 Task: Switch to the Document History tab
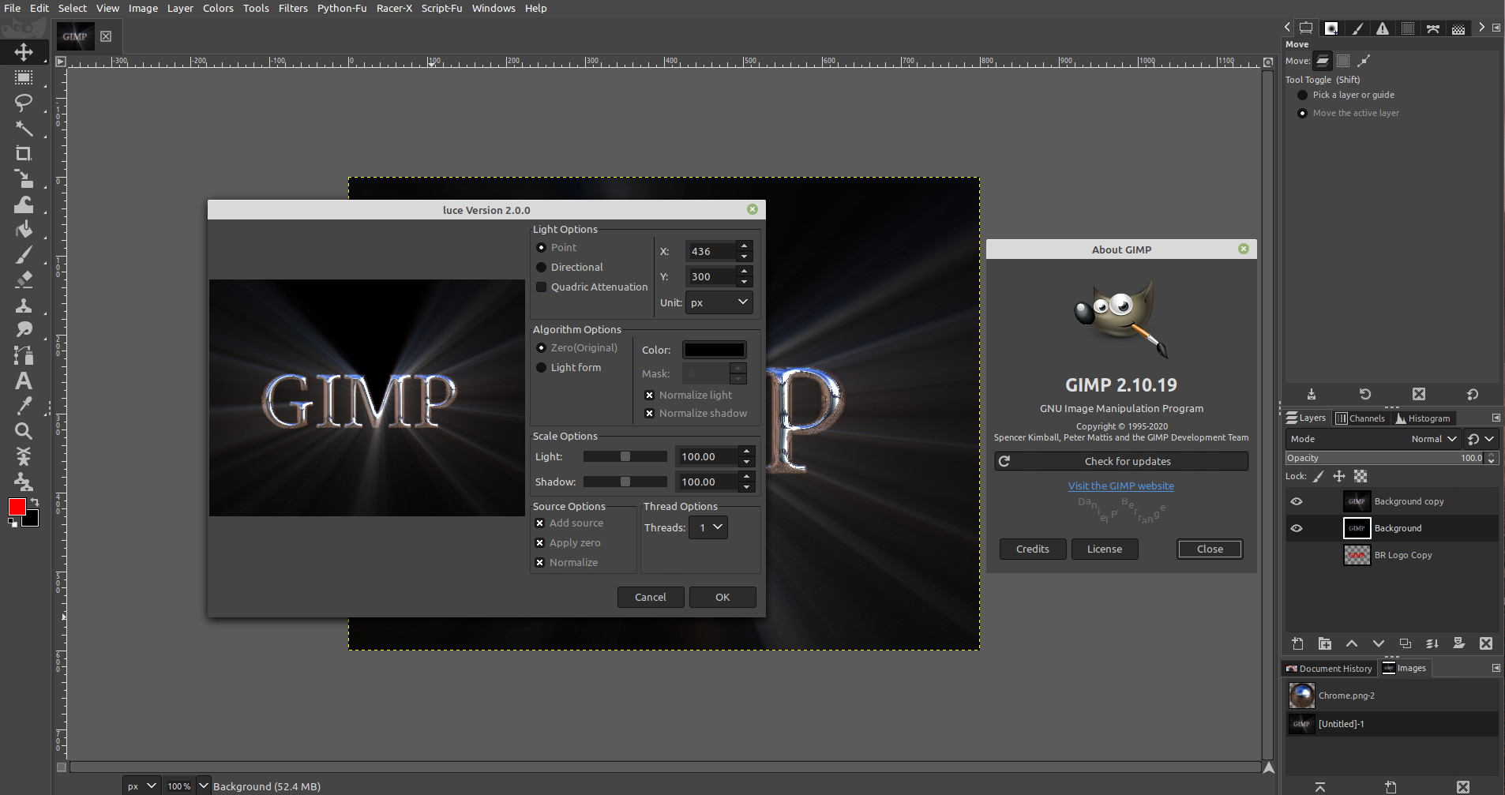(1329, 669)
